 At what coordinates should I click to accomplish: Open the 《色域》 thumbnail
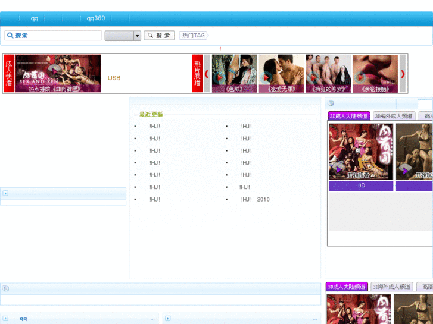pos(235,73)
